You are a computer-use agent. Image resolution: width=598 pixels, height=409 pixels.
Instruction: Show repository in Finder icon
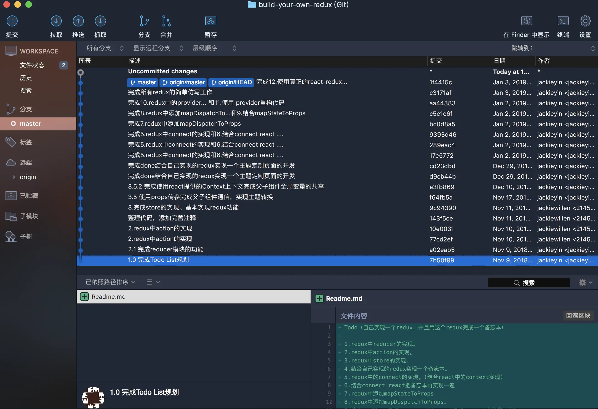click(x=526, y=21)
